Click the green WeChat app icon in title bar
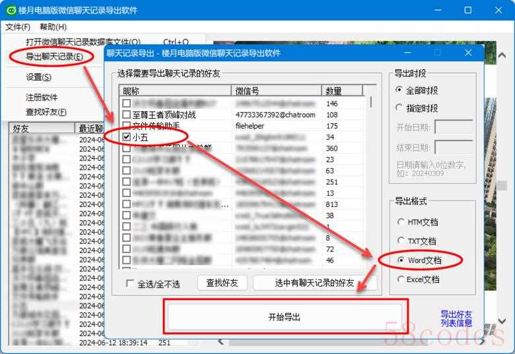 point(11,10)
